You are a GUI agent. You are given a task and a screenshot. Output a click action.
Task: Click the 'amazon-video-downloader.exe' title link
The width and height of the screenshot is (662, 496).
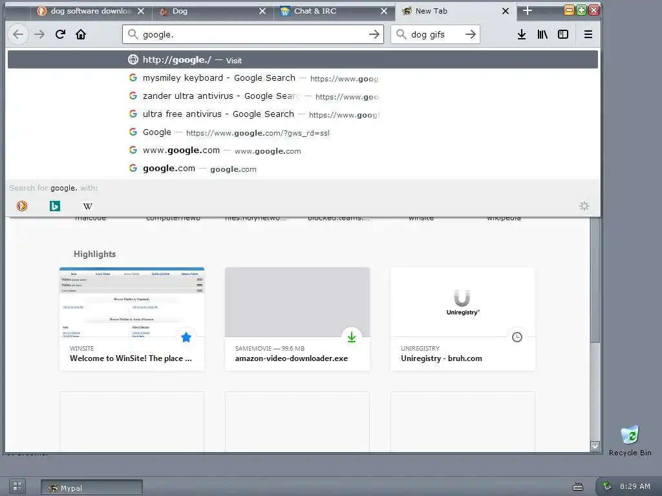[292, 358]
